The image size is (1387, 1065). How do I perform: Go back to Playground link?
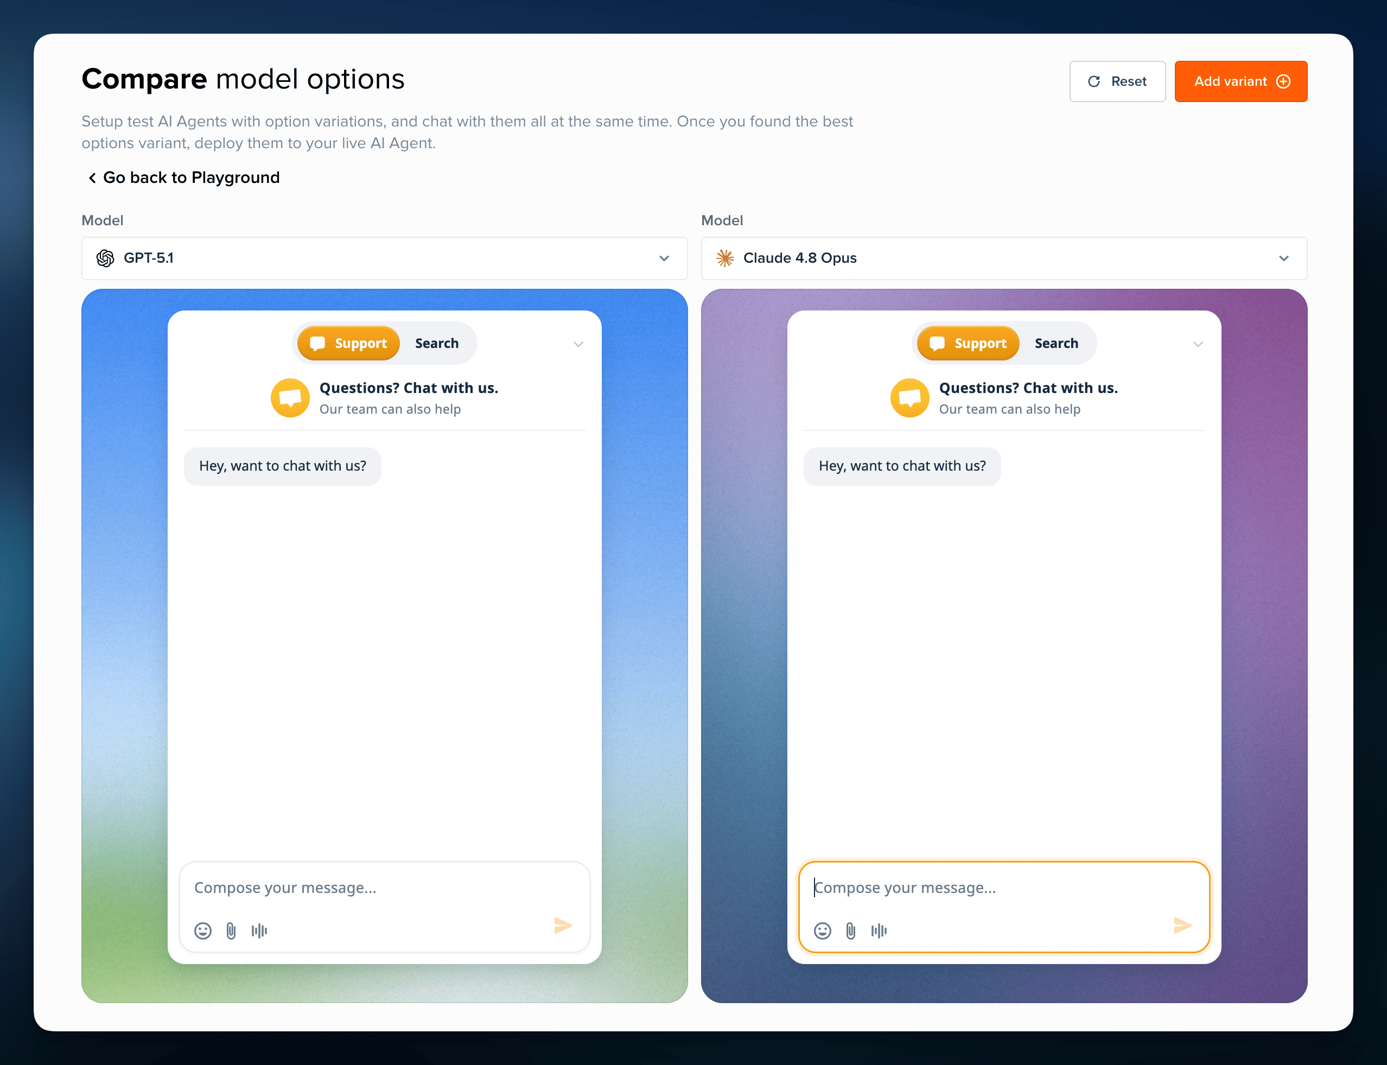183,177
